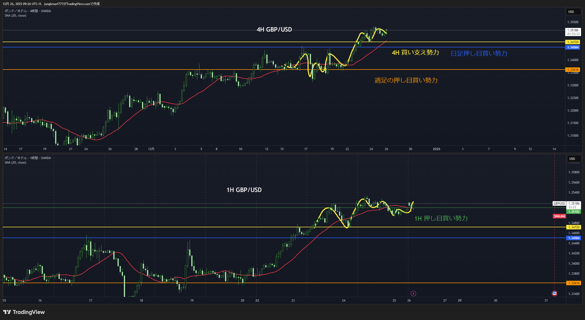The width and height of the screenshot is (585, 320).
Task: Select the ポンド/米ドル 4時間 OANDA chart title
Action: [28, 11]
